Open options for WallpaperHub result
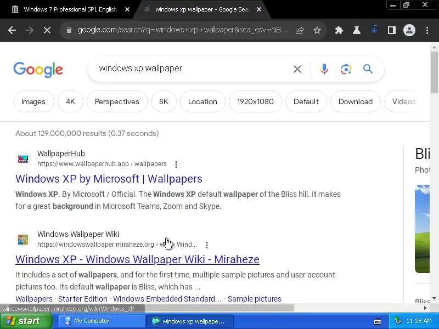This screenshot has height=329, width=439. (176, 164)
